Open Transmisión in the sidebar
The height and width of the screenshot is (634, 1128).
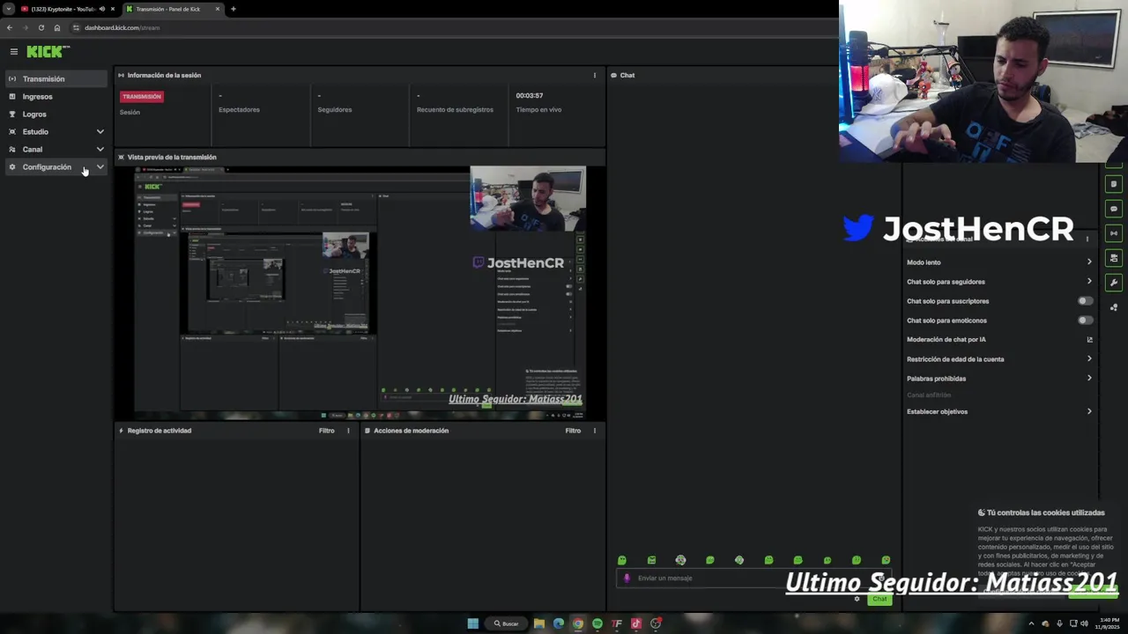pyautogui.click(x=56, y=79)
